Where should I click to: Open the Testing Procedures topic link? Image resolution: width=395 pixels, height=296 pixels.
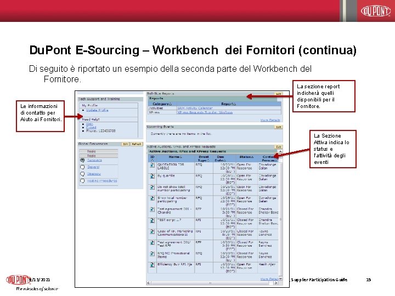pos(102,181)
